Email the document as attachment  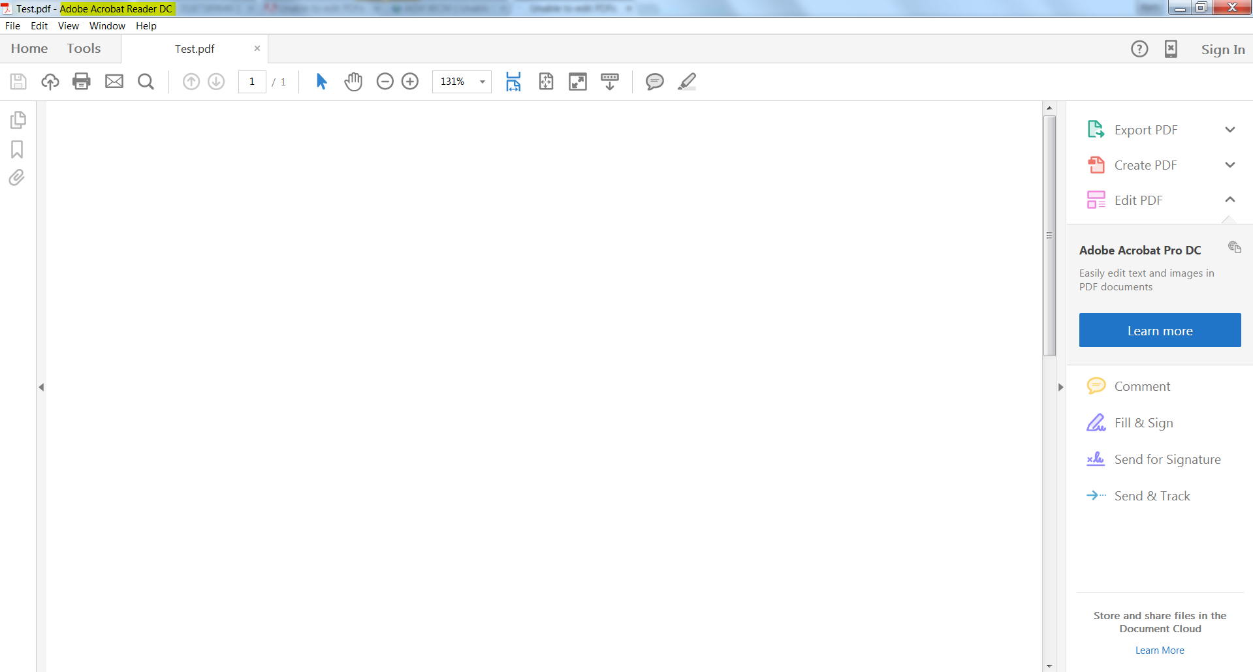(114, 82)
